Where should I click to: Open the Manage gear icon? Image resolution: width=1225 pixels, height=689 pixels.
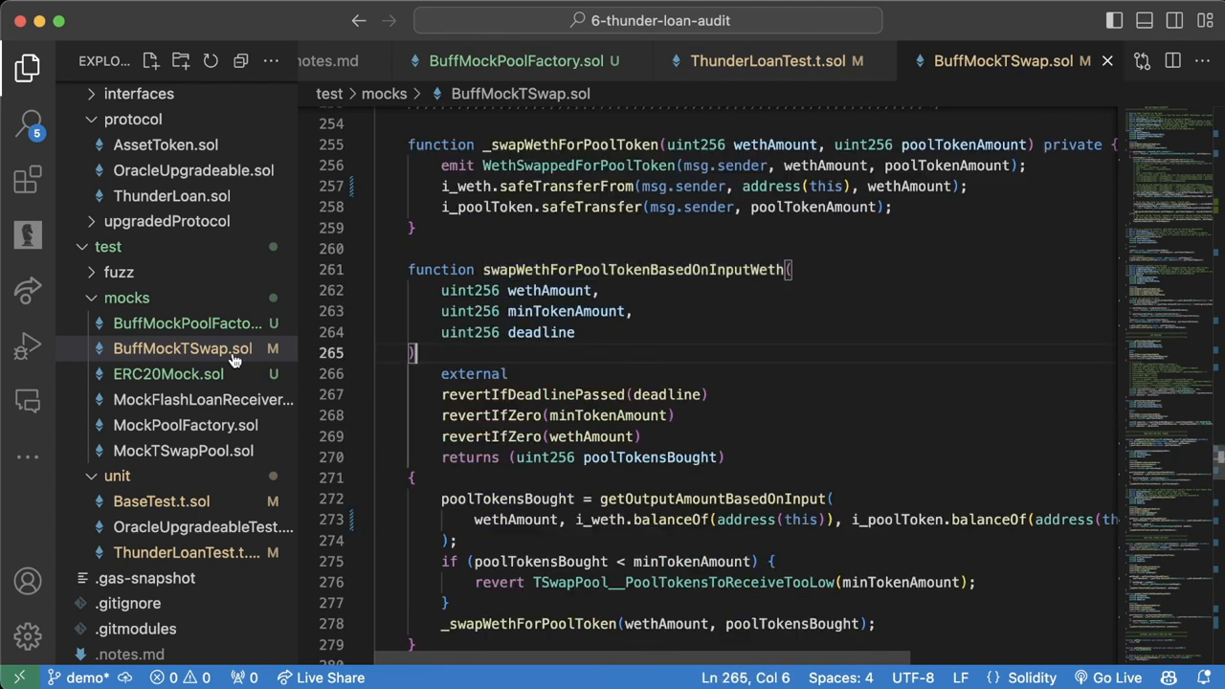pyautogui.click(x=28, y=635)
